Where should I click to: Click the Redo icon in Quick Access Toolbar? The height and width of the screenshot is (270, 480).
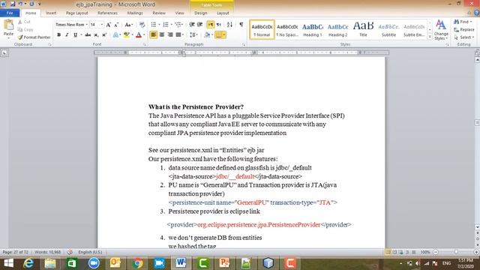coord(31,4)
